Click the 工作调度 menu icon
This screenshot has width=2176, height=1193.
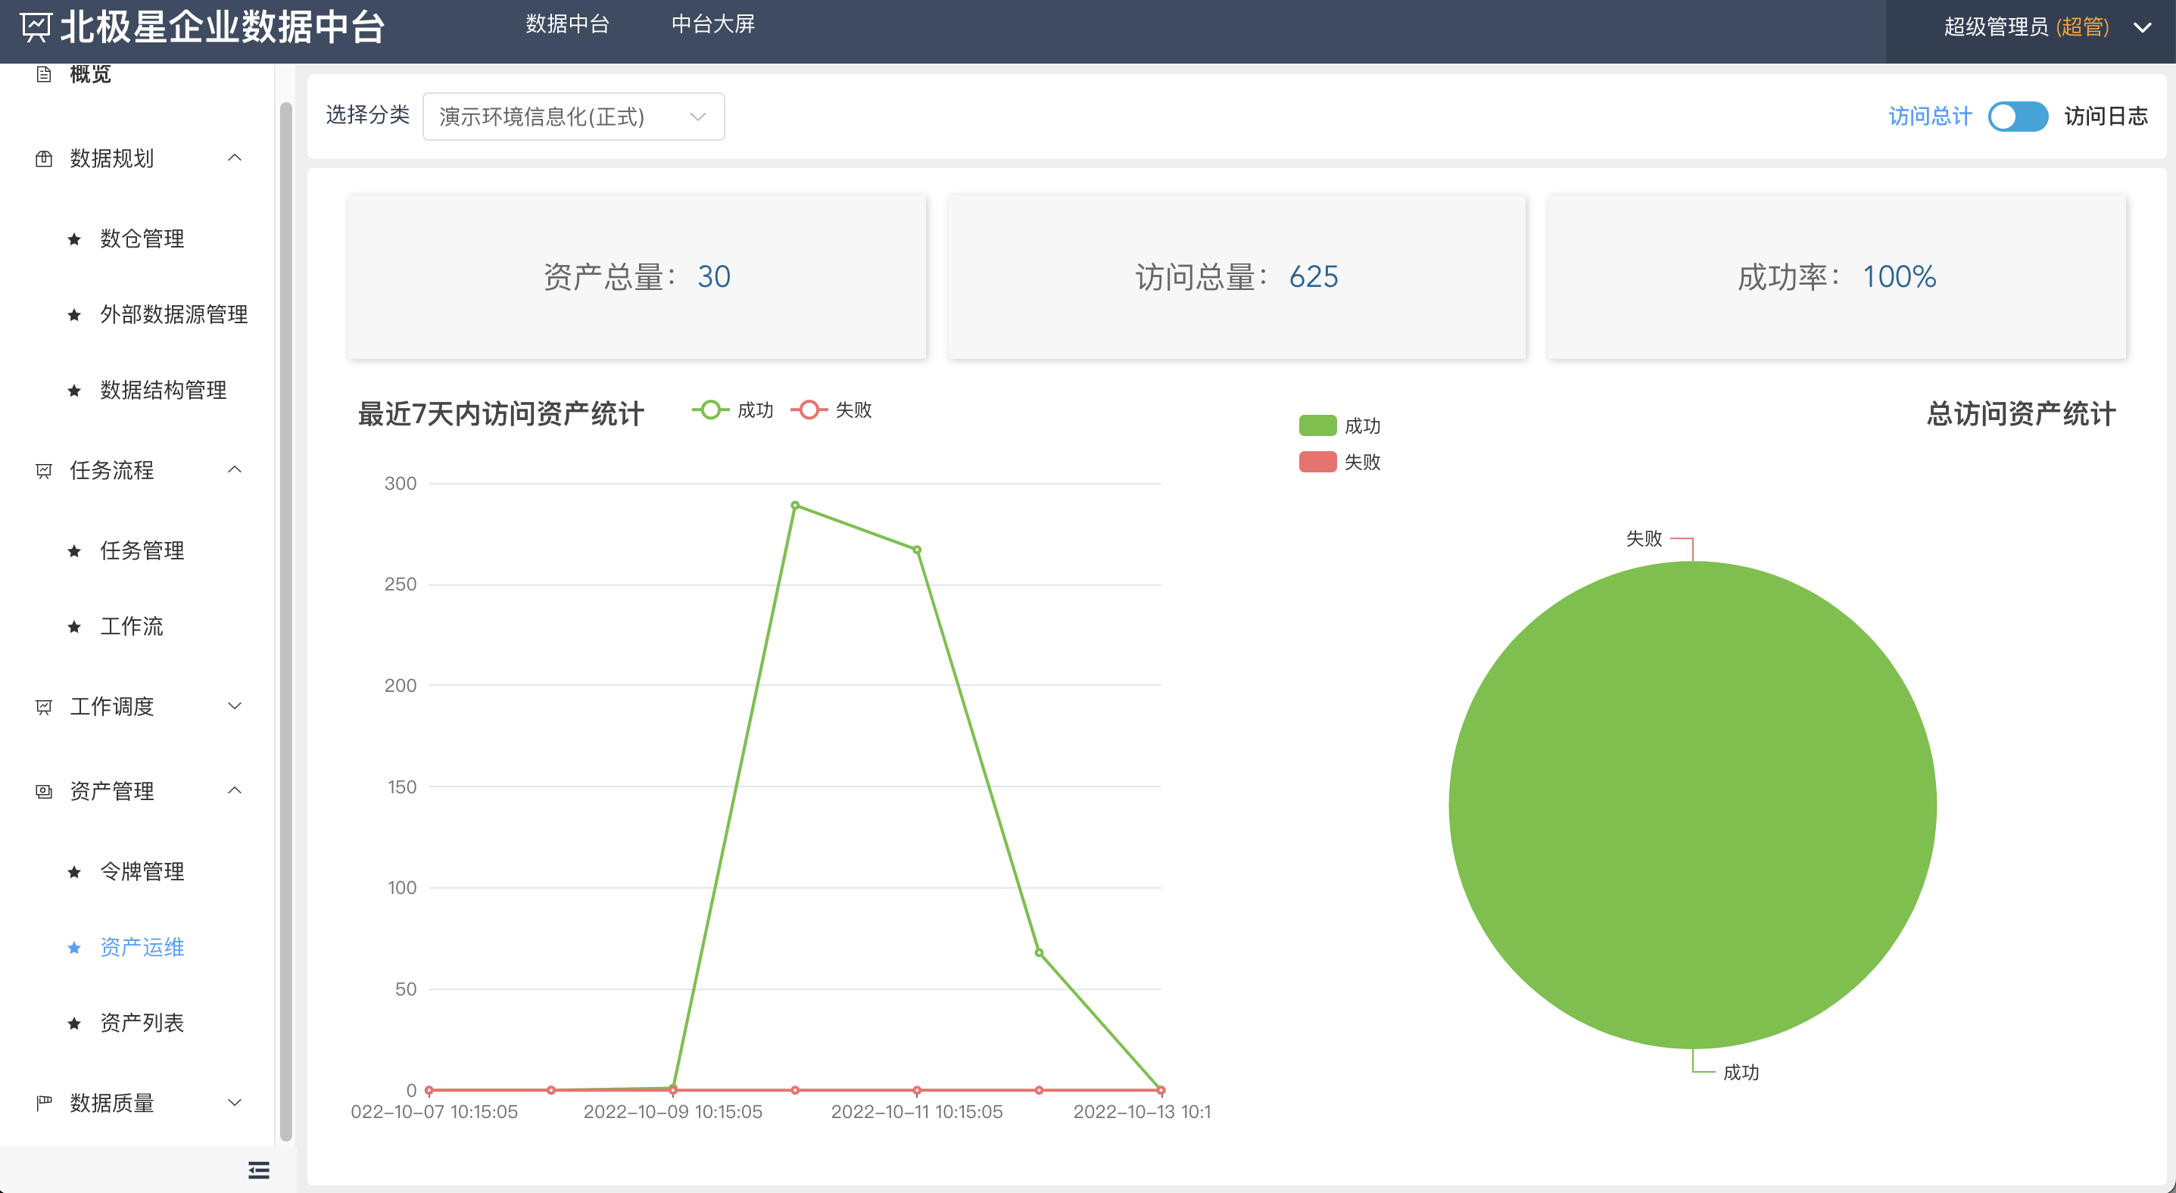point(44,707)
